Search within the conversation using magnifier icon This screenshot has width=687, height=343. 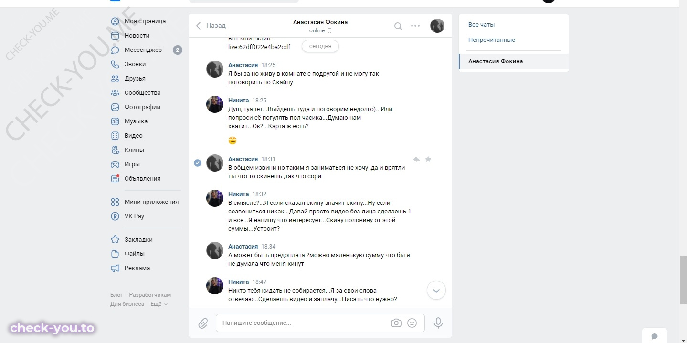398,26
